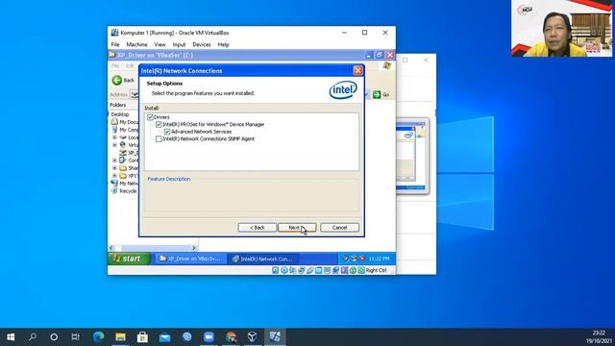Image resolution: width=615 pixels, height=346 pixels.
Task: Click Next in the Intel setup dialog
Action: pos(297,228)
